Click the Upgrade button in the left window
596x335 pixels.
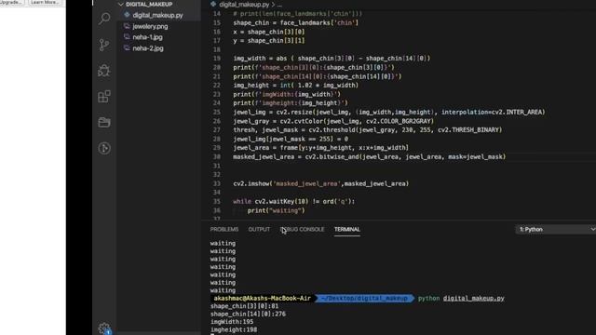pyautogui.click(x=11, y=2)
